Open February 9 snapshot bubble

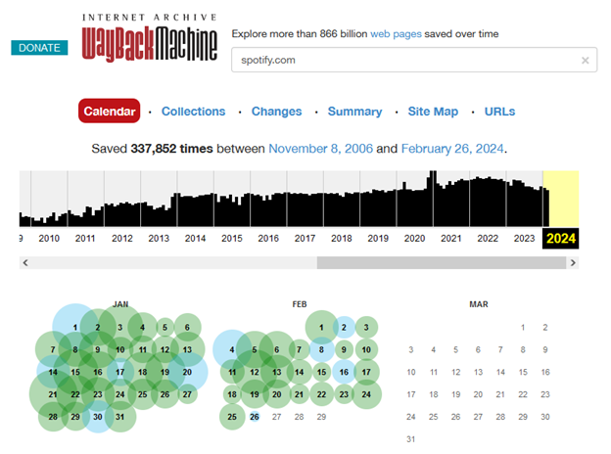(344, 349)
